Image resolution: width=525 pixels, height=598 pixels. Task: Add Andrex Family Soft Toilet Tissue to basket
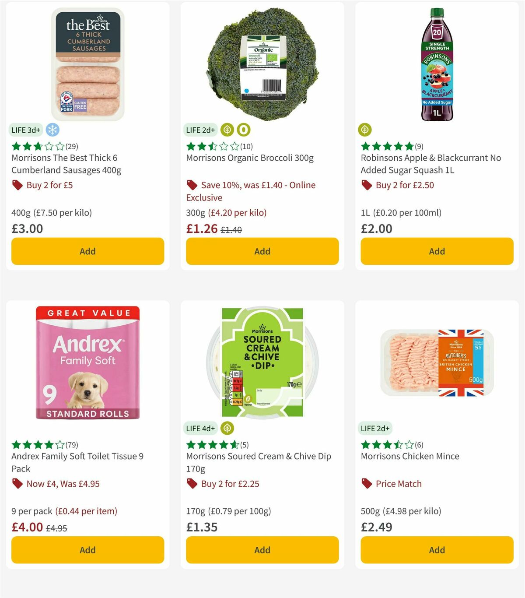[x=87, y=550]
